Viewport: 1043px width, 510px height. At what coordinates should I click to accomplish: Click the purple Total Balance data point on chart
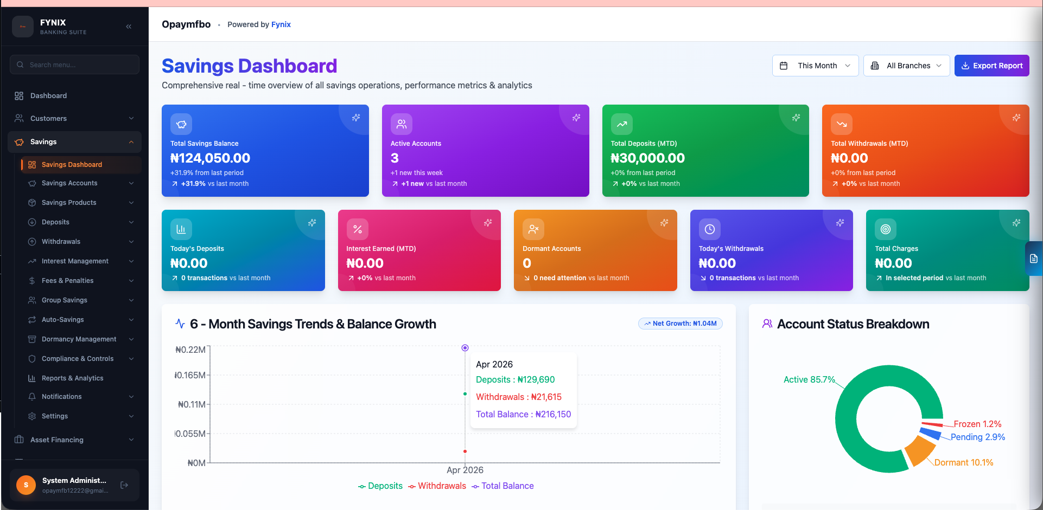tap(465, 348)
